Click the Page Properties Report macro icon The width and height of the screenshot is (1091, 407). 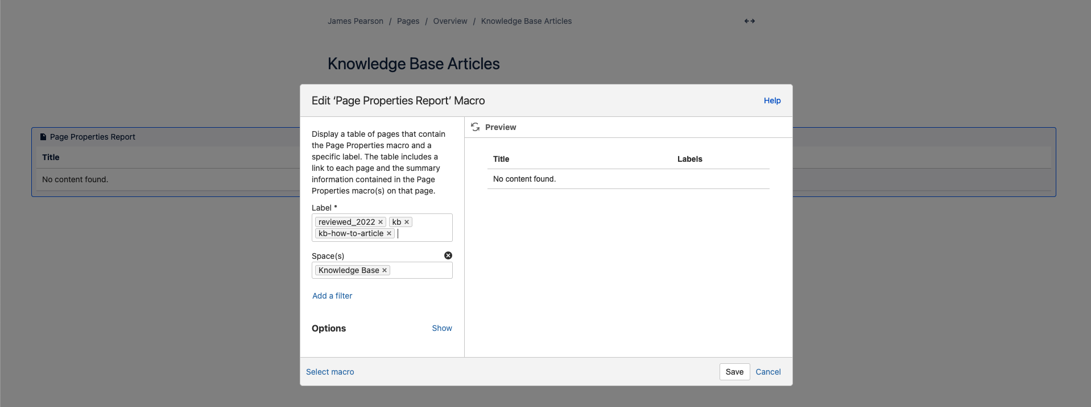click(x=43, y=137)
